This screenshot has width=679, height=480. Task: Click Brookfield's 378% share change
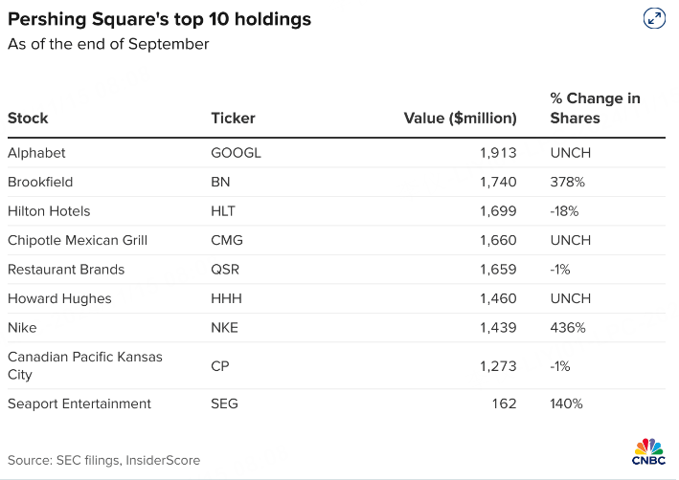point(566,182)
